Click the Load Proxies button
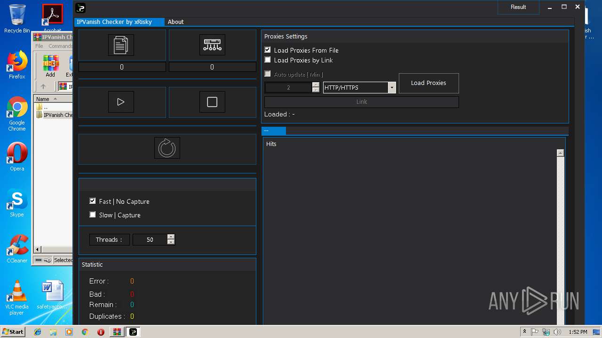 428,83
